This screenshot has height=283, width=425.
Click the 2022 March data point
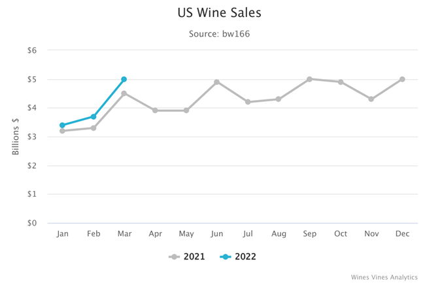point(124,79)
